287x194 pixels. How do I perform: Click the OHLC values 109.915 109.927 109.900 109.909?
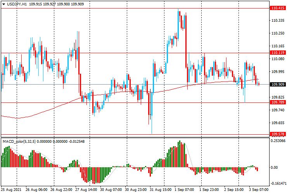coord(56,4)
